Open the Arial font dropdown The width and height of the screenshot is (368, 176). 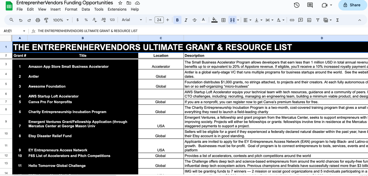[x=132, y=20]
